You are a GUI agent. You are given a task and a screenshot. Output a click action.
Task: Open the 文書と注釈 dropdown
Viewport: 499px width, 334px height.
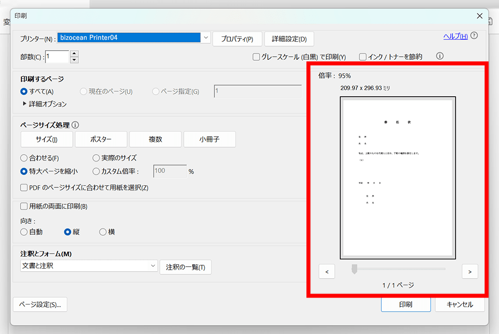tap(89, 266)
